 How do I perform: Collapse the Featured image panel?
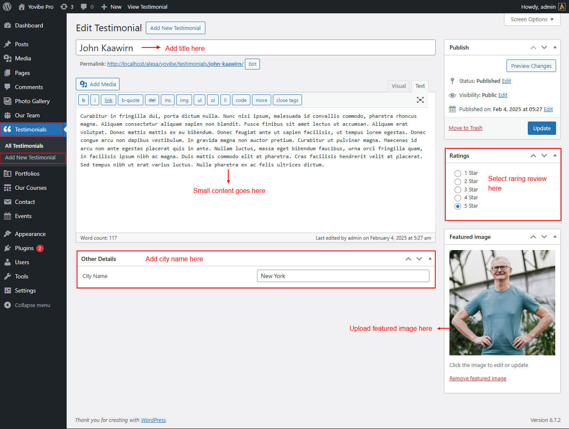555,237
